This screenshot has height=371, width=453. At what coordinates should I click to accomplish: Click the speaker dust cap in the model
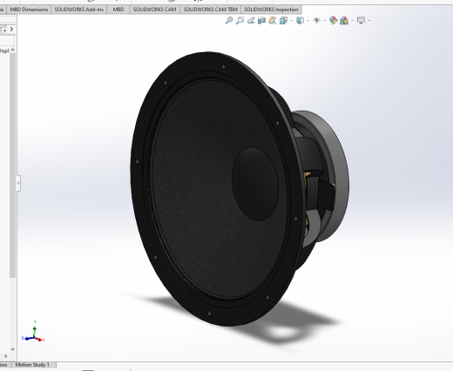click(255, 184)
